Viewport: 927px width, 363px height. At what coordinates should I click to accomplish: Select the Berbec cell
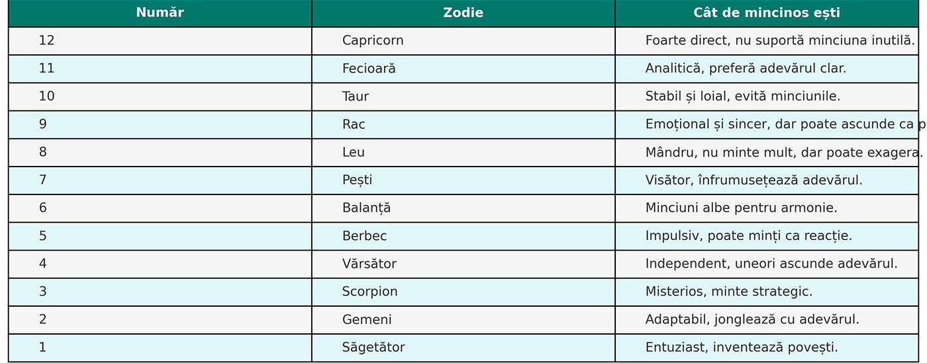tap(364, 236)
